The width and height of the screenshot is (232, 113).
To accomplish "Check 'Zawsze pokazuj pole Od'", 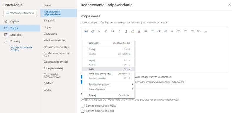I will [82, 111].
